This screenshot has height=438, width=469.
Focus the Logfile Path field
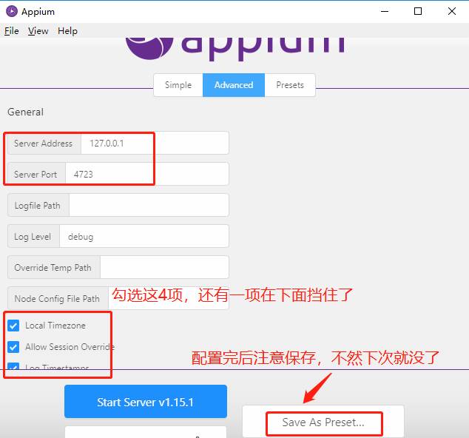pyautogui.click(x=149, y=205)
